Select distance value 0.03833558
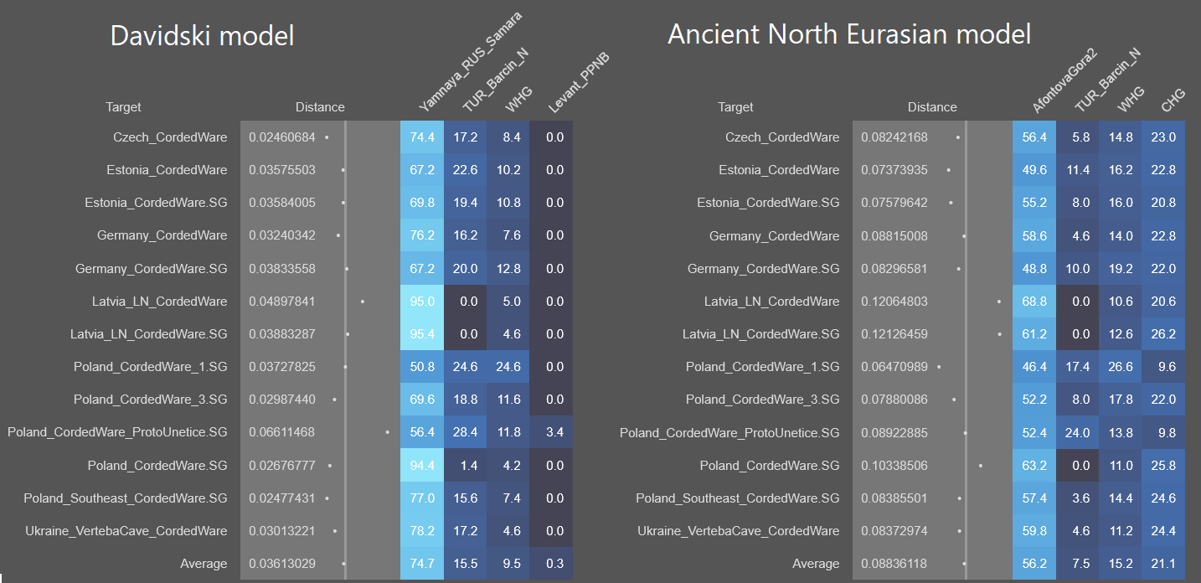Screen dimensions: 1201x583 282,268
